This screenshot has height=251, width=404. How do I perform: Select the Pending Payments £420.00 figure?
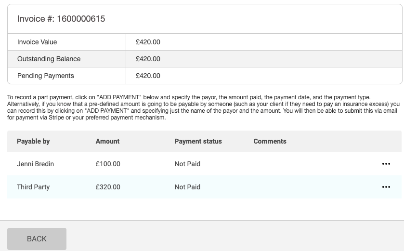pyautogui.click(x=148, y=76)
